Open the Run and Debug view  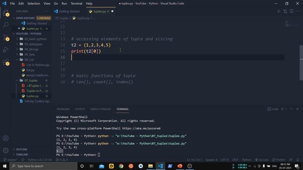[x=6, y=50]
